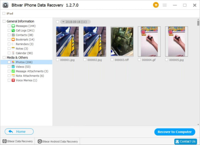Click the colorful Photos icon

(x=13, y=62)
